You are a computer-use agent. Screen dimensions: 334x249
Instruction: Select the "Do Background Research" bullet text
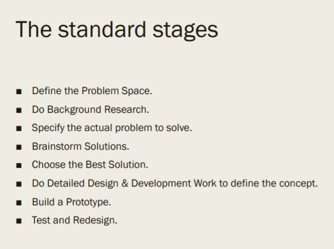pos(90,110)
